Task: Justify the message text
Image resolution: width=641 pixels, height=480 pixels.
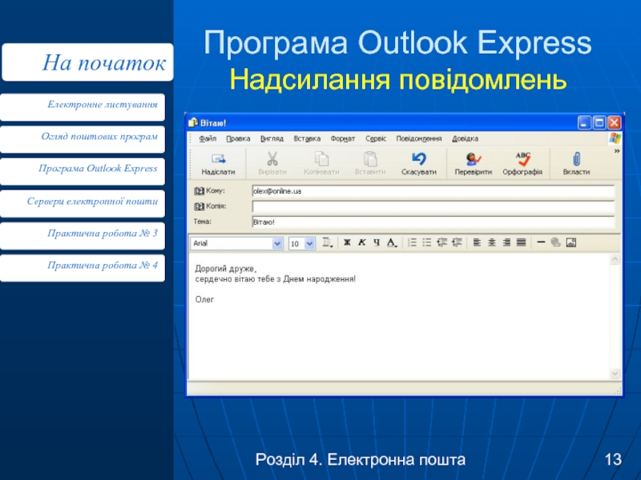Action: pyautogui.click(x=522, y=243)
